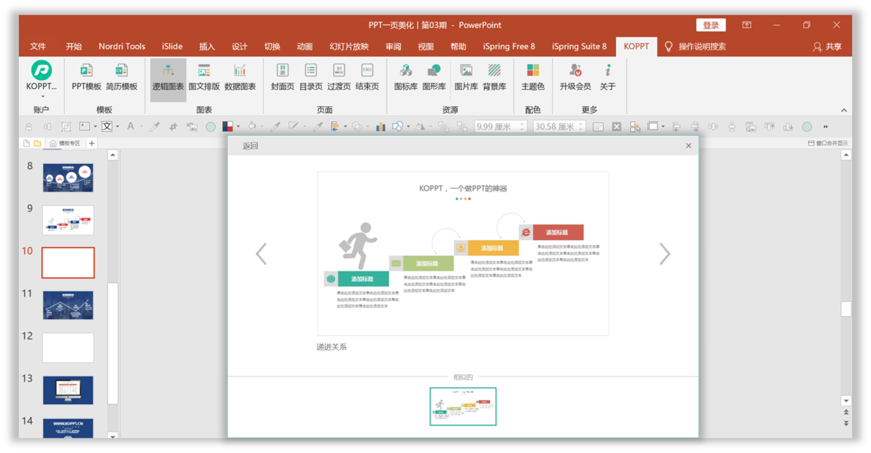
Task: Select slide 13 thumbnail
Action: pyautogui.click(x=68, y=390)
